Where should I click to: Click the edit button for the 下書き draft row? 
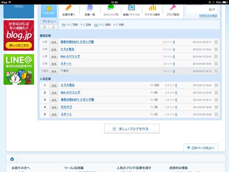point(53,71)
